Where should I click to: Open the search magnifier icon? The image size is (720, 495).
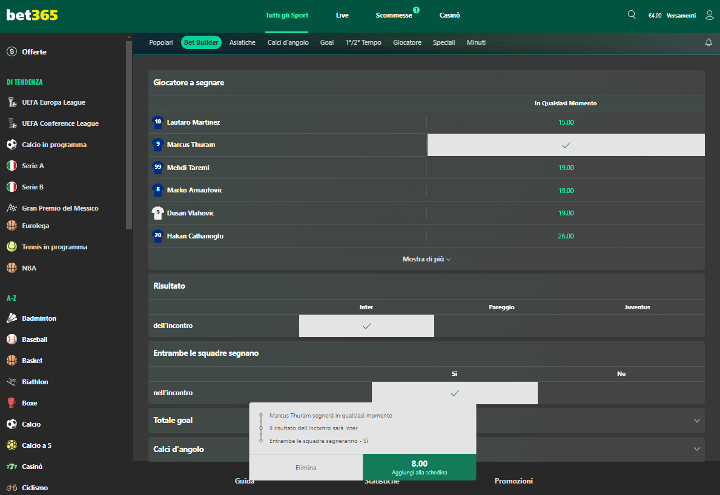click(x=632, y=15)
